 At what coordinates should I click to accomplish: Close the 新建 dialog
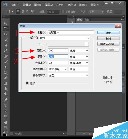[x=118, y=26]
